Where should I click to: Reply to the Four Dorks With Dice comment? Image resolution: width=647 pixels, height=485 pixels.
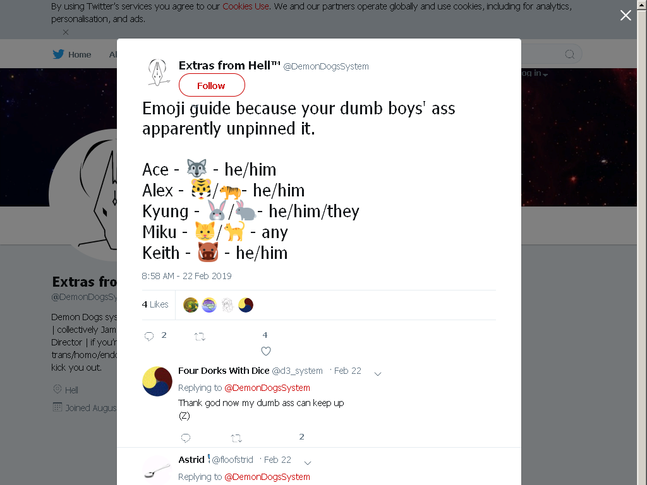[186, 438]
